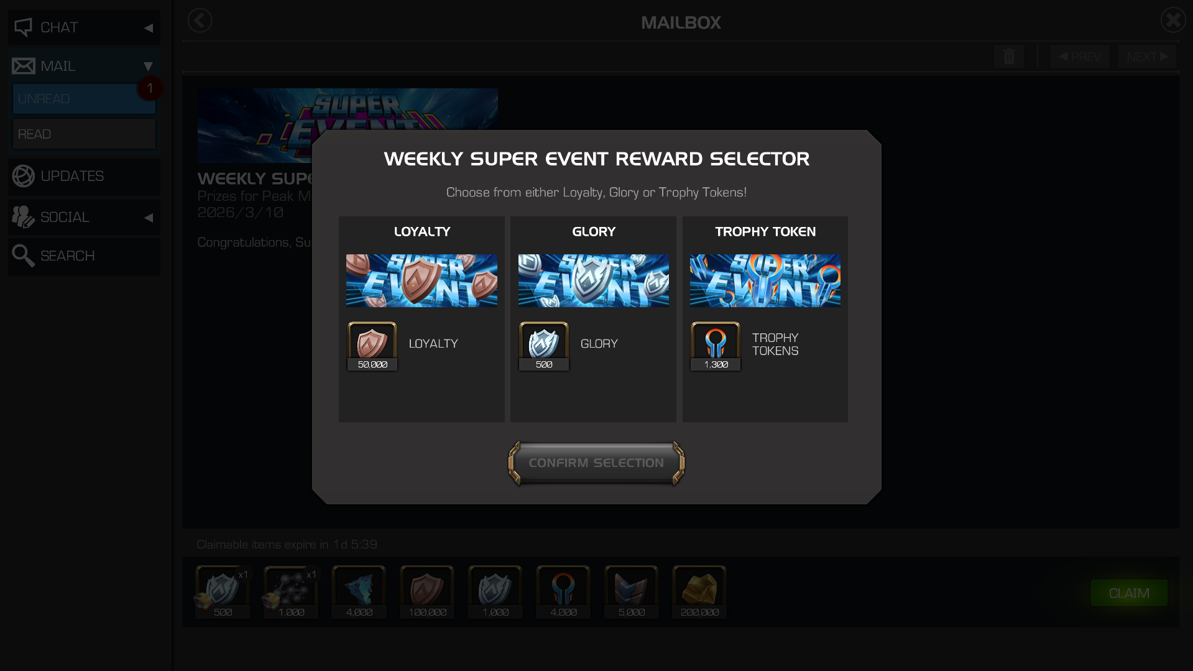Open the Search magnifier icon
This screenshot has height=671, width=1193.
click(x=23, y=255)
